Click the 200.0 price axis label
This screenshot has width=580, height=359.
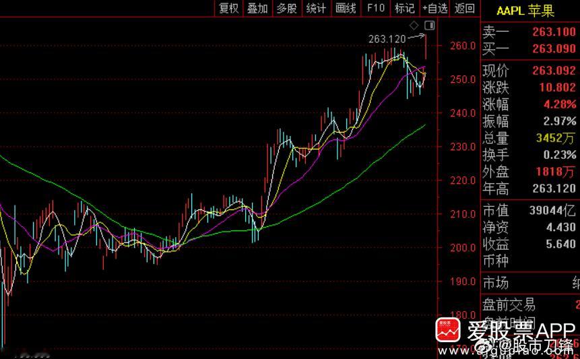click(x=464, y=247)
